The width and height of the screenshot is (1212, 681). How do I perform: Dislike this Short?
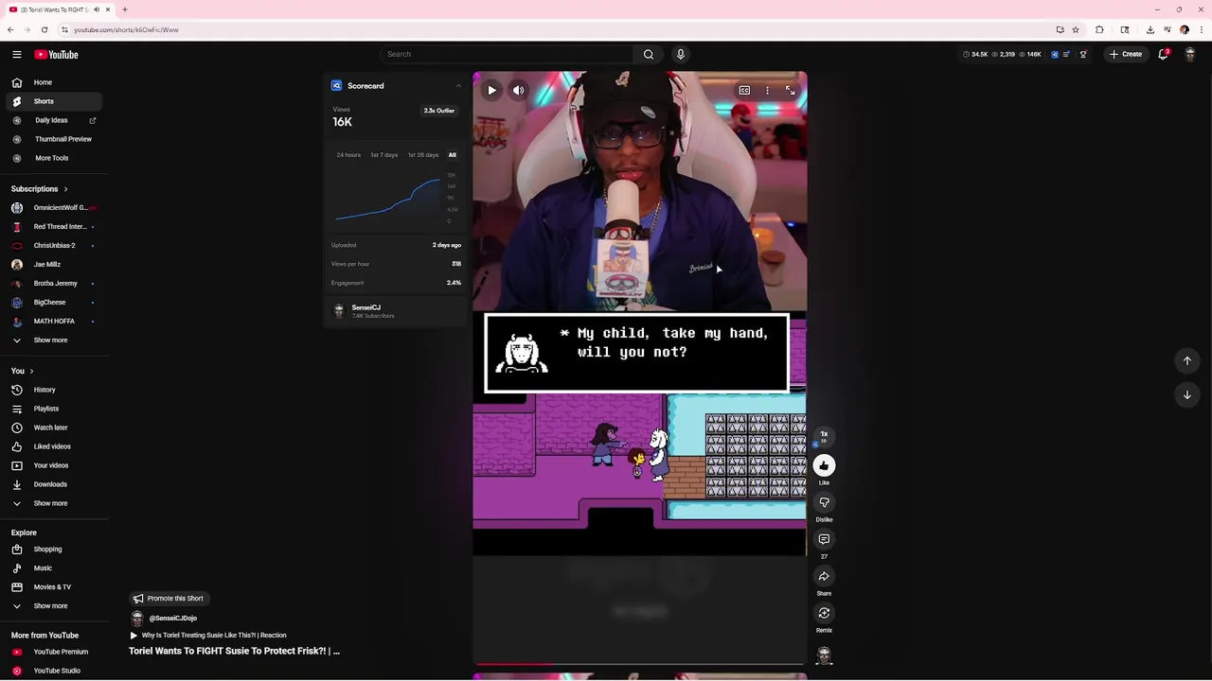[824, 502]
